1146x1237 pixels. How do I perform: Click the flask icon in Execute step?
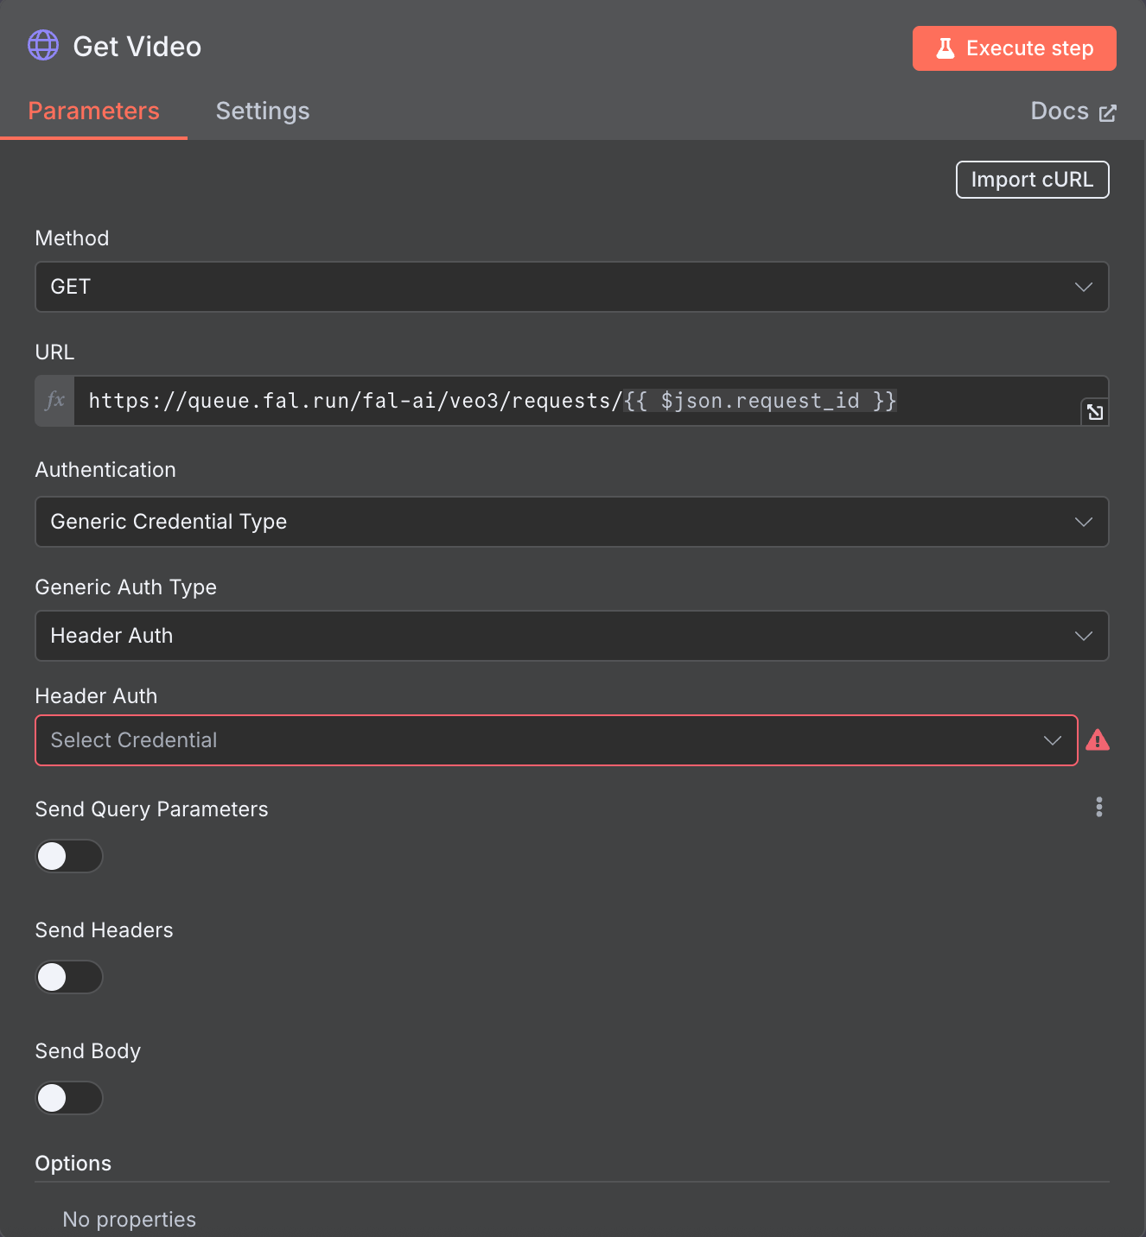click(945, 48)
